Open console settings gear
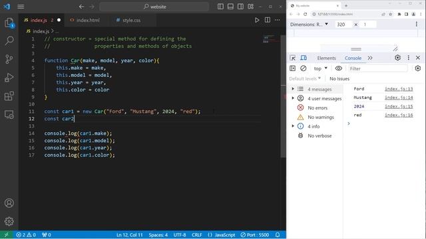The width and height of the screenshot is (426, 239). pyautogui.click(x=418, y=68)
